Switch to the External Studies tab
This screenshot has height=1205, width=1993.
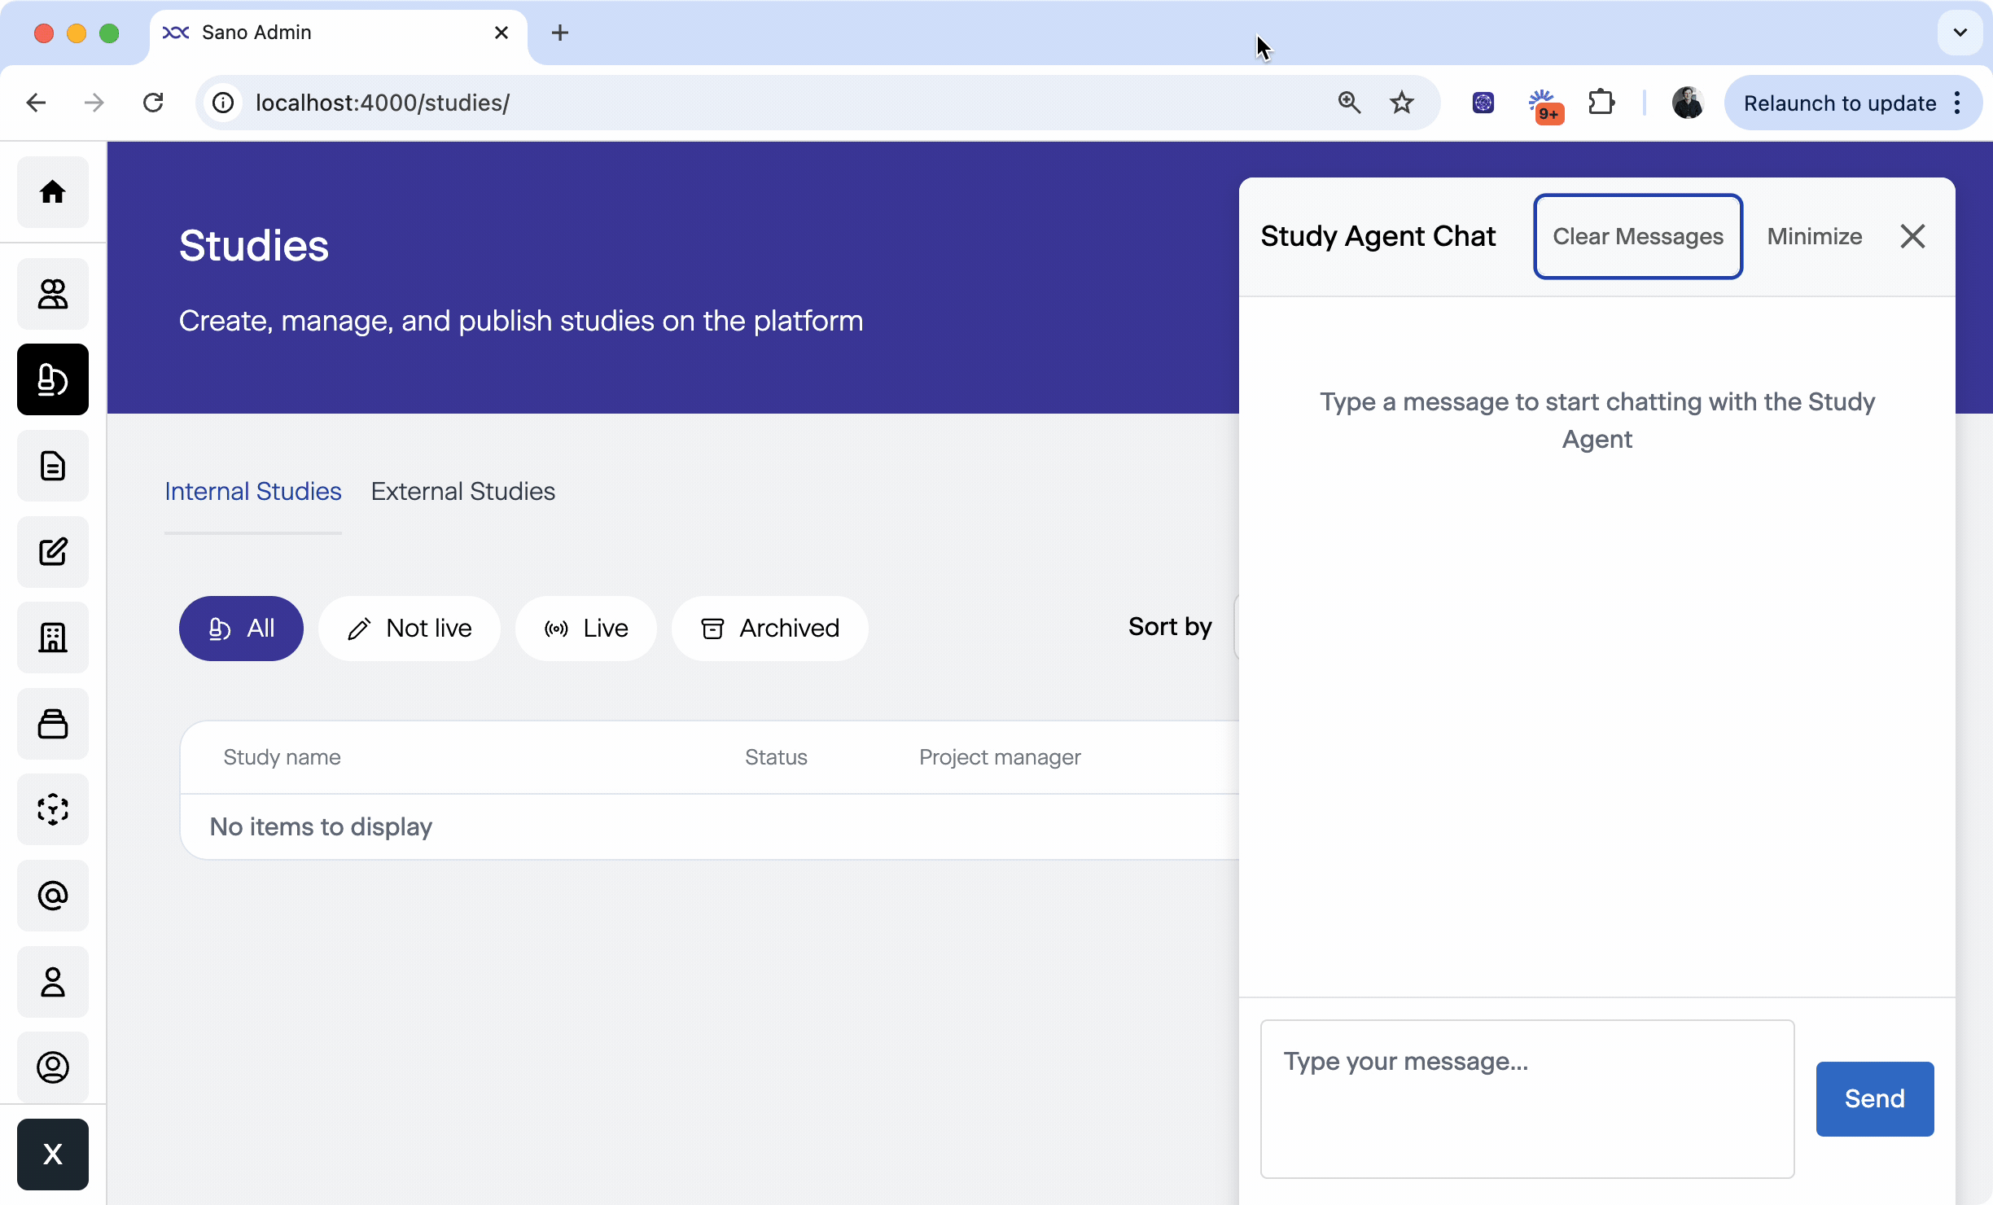coord(462,491)
